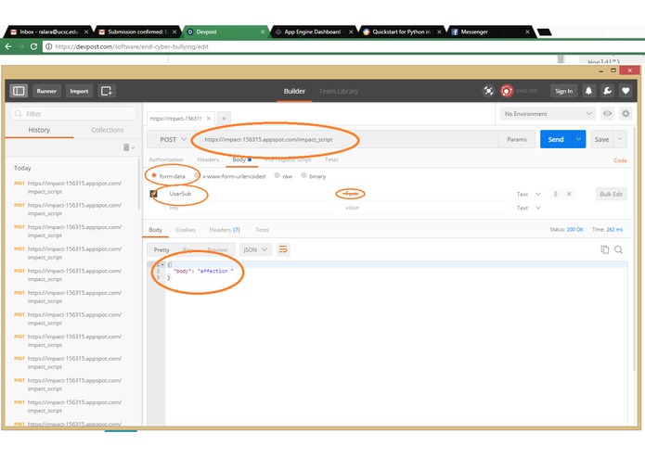This screenshot has width=645, height=458.
Task: Open Text type dropdown for UserSub row
Action: [529, 194]
